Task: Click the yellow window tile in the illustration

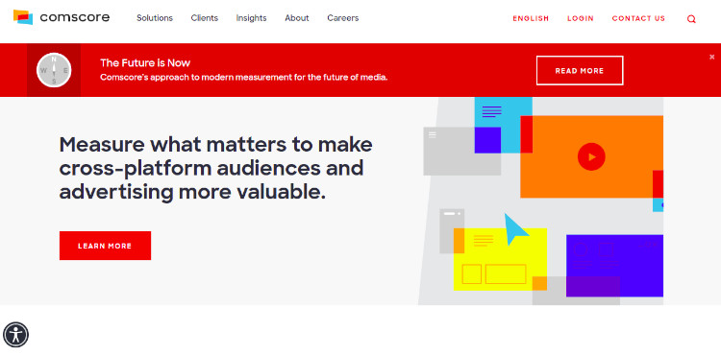Action: click(x=500, y=259)
